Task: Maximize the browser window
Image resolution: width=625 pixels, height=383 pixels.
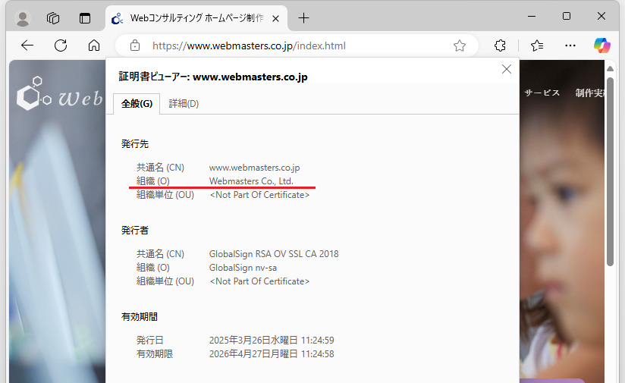Action: coord(567,17)
